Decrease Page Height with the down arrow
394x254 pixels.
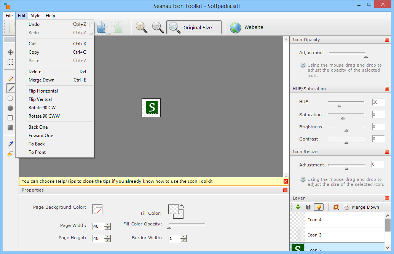coord(108,240)
